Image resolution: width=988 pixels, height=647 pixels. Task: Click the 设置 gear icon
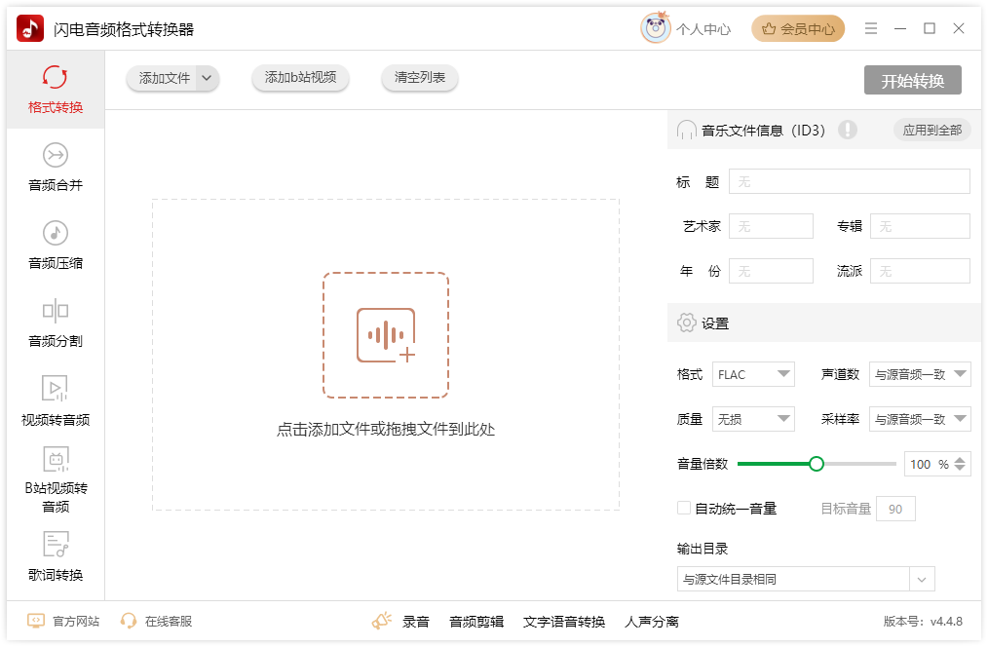pos(686,323)
